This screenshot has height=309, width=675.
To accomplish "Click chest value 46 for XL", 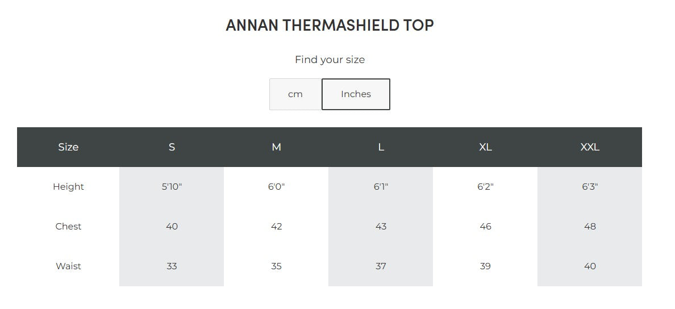I will tap(485, 227).
